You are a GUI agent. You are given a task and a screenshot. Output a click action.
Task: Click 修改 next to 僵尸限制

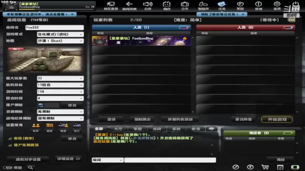coord(72,105)
